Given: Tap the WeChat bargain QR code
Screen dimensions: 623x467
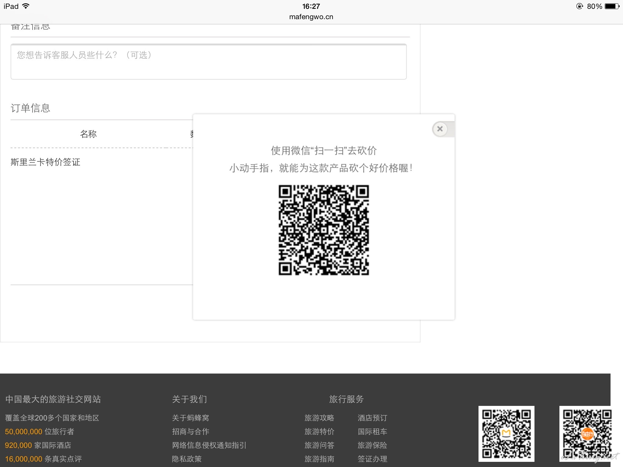Looking at the screenshot, I should point(324,230).
